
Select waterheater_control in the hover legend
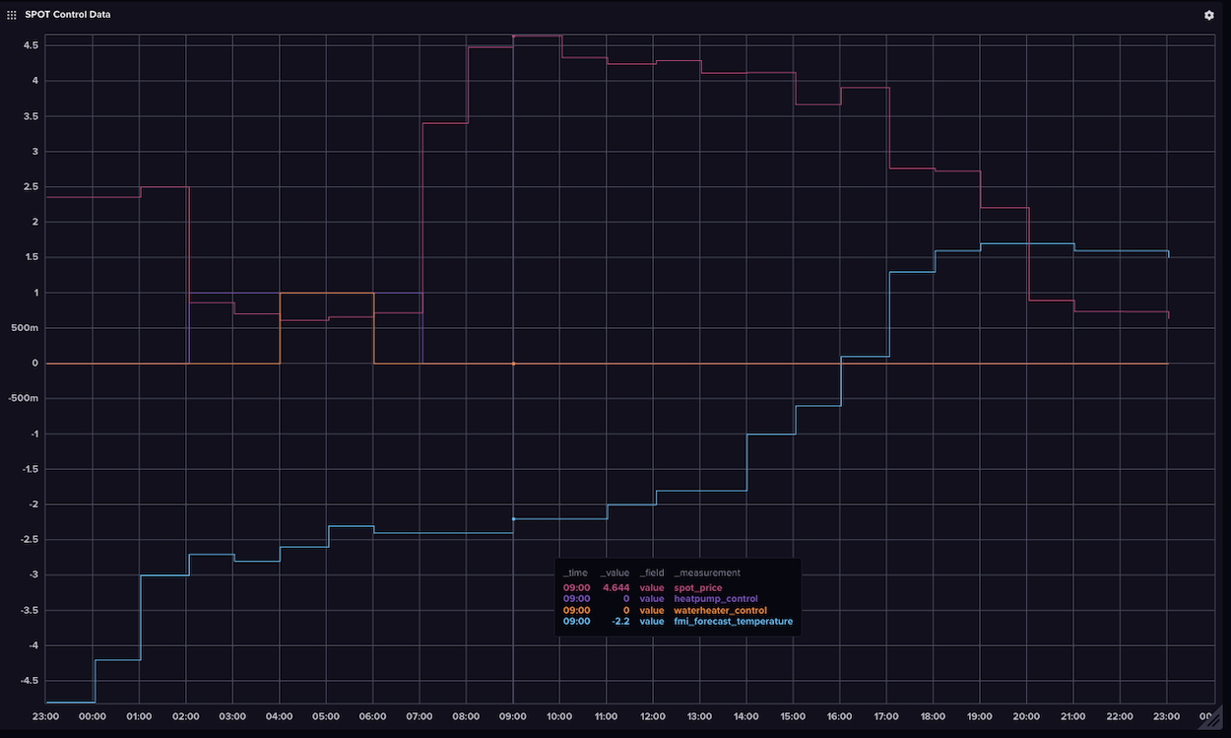point(720,611)
